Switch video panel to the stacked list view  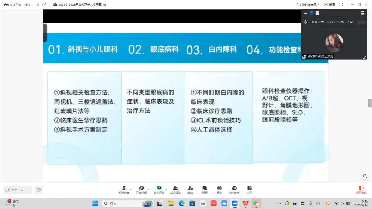[x=317, y=13]
